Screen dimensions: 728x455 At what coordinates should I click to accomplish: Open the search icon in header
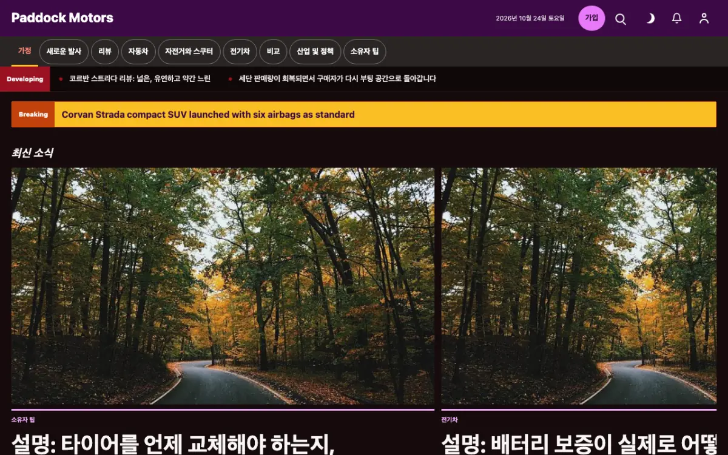pyautogui.click(x=621, y=18)
